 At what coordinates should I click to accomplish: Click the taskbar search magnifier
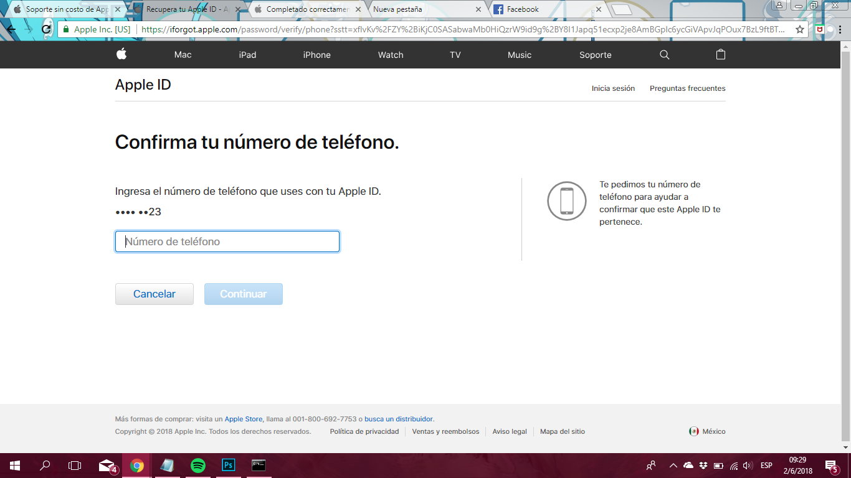point(45,466)
